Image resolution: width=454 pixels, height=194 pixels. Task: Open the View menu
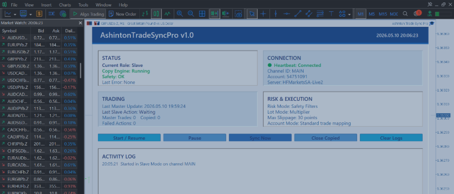point(29,5)
